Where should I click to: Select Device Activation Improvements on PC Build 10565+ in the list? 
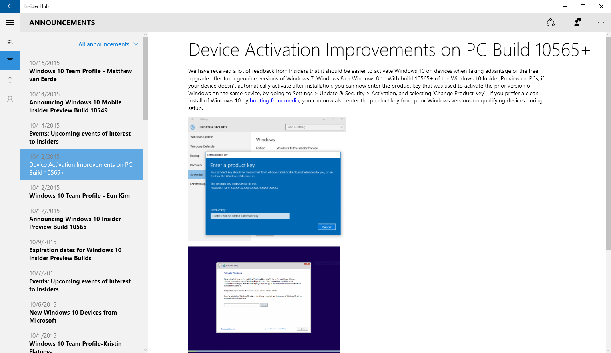click(81, 165)
